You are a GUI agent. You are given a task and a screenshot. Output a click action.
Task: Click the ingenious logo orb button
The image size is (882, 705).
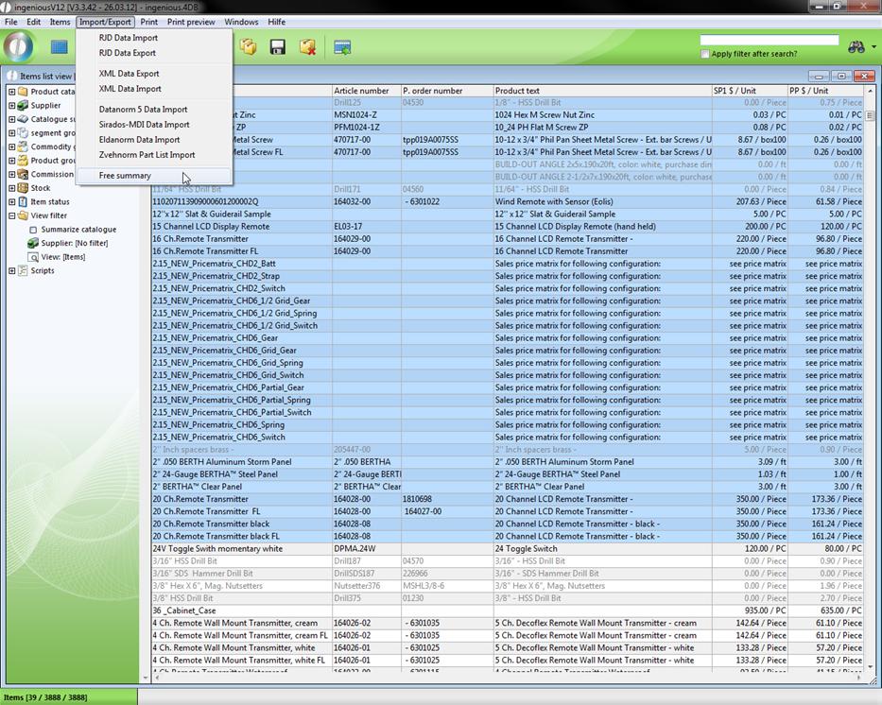click(x=18, y=46)
